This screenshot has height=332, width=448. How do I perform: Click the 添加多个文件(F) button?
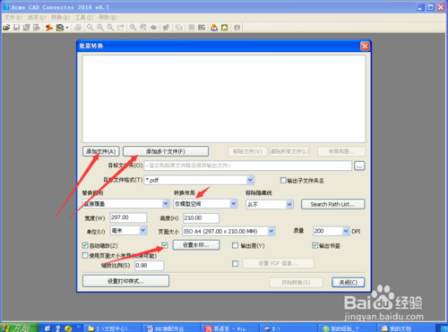[166, 151]
